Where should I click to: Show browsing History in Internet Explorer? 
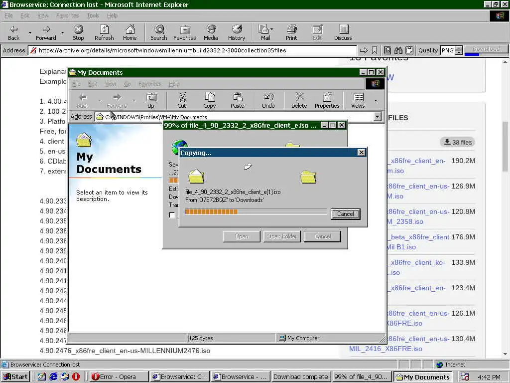(x=237, y=33)
